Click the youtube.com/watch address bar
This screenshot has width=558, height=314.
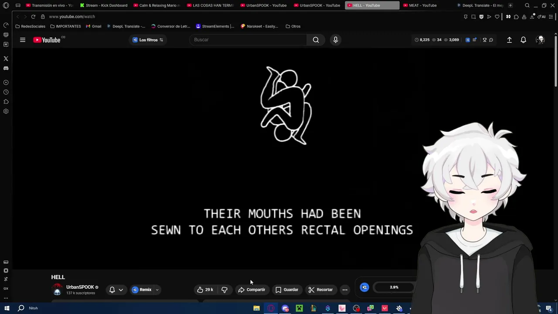(x=72, y=17)
